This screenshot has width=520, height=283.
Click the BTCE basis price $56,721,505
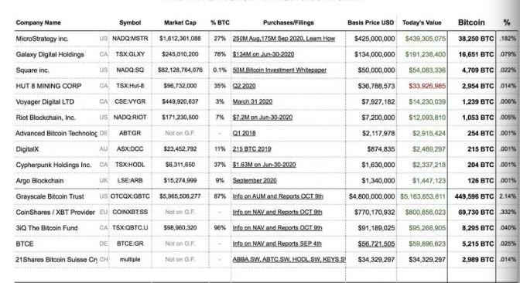[376, 244]
